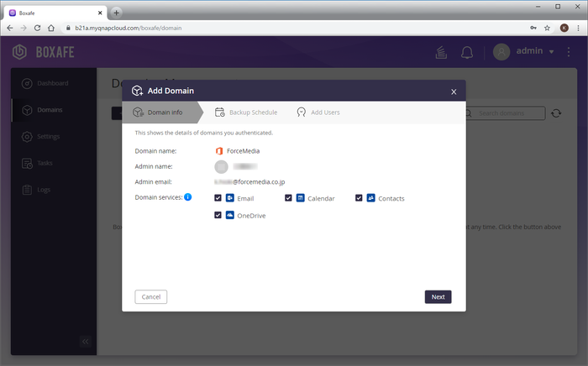This screenshot has height=366, width=588.
Task: Close the Boxafe browser tab
Action: point(100,13)
